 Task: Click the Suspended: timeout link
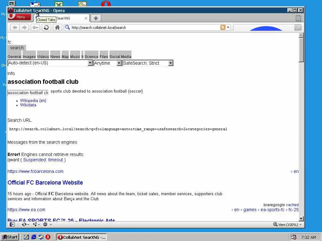tap(43, 160)
